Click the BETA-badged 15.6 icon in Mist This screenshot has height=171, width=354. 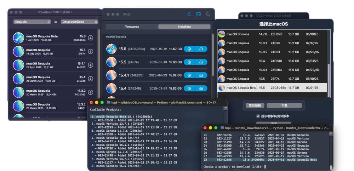point(111,49)
